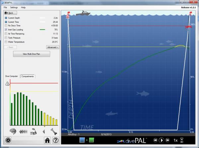
Task: Go to the home screen icon
Action: click(47, 140)
